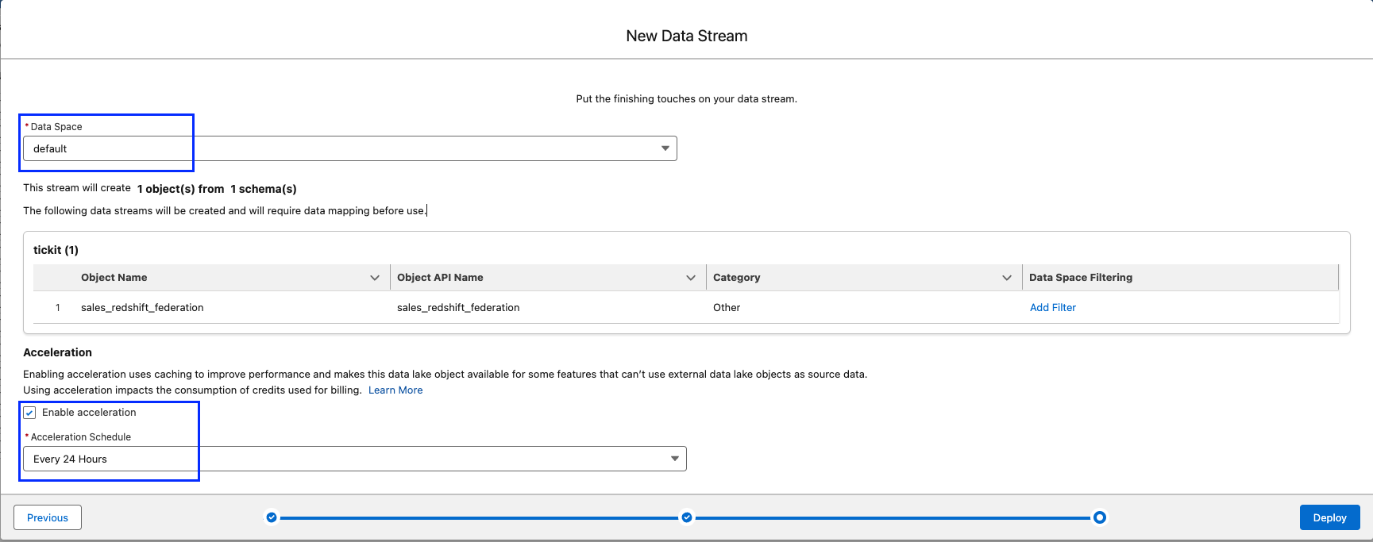
Task: Click the second completed step indicator
Action: (x=687, y=517)
